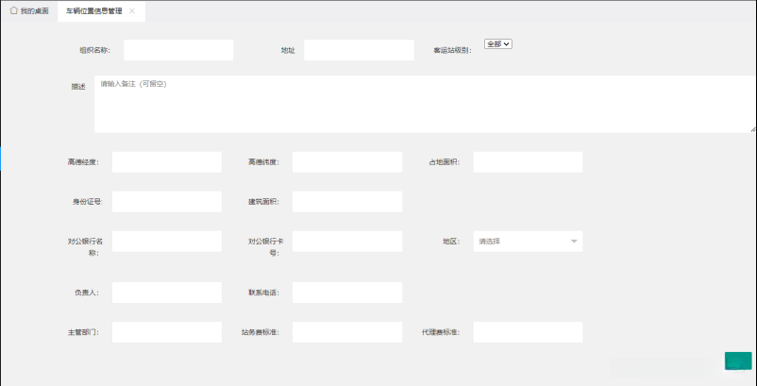Expand the 地区 select box
Viewport: 757px width, 386px height.
pyautogui.click(x=527, y=242)
